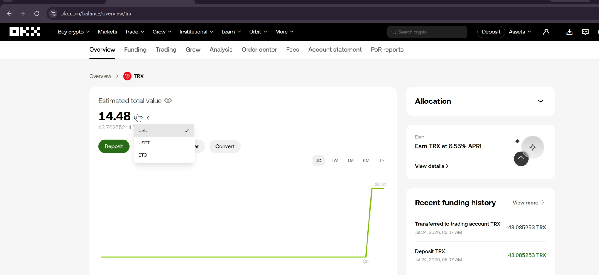Reload the page

(x=36, y=13)
